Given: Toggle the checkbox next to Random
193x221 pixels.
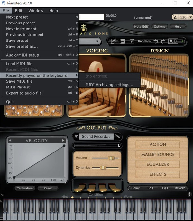Looking at the screenshot, I should [x=132, y=41].
